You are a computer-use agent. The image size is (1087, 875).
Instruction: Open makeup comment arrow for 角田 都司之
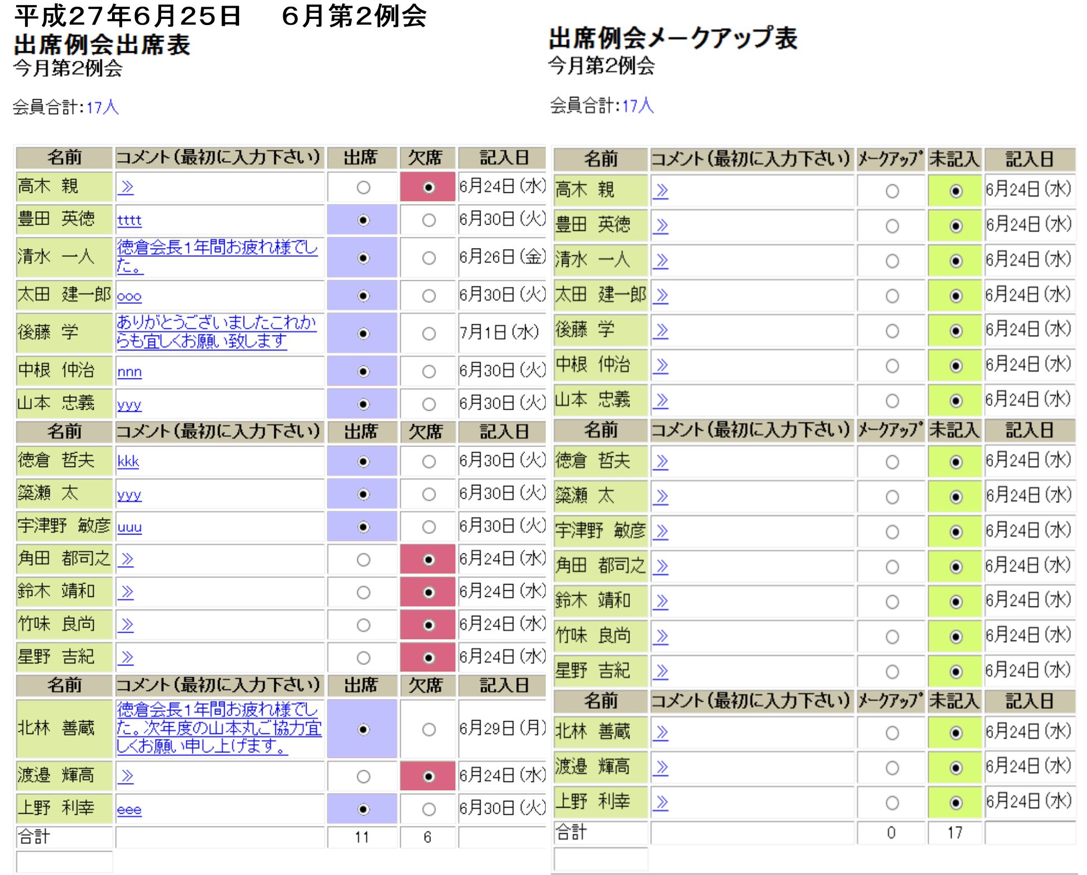661,567
